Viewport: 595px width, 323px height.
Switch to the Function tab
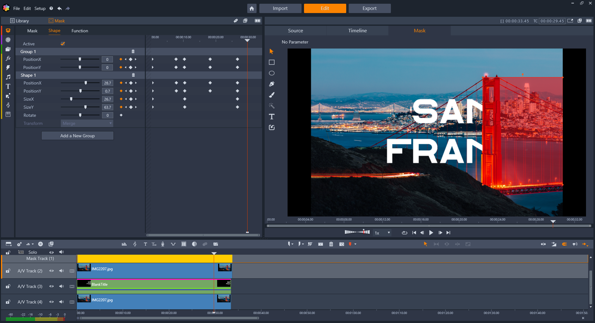pyautogui.click(x=80, y=31)
